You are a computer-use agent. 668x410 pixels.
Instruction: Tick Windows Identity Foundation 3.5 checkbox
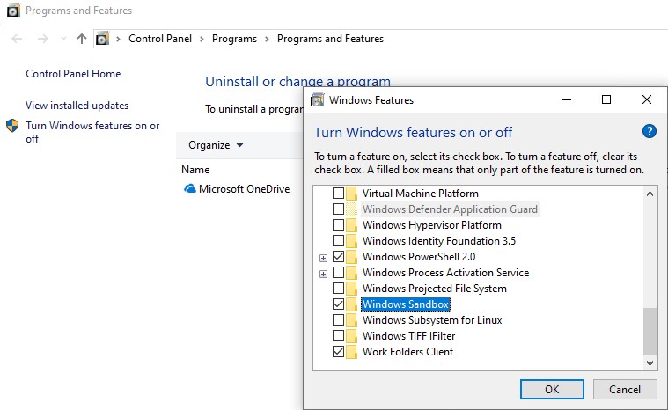(x=338, y=241)
